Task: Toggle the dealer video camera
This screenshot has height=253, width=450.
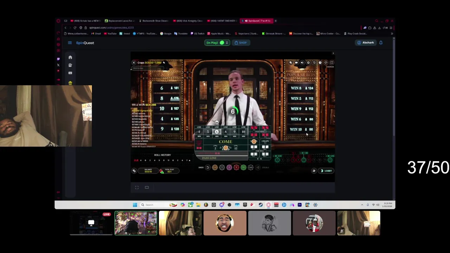Action: [x=296, y=63]
